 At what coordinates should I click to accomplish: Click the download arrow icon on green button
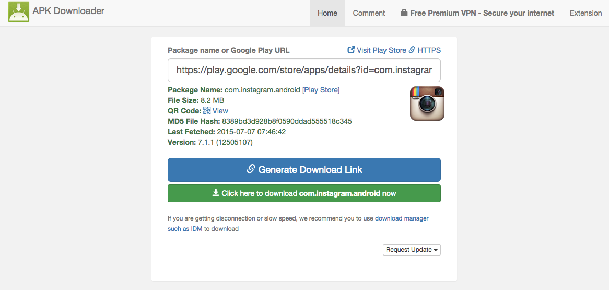(216, 193)
